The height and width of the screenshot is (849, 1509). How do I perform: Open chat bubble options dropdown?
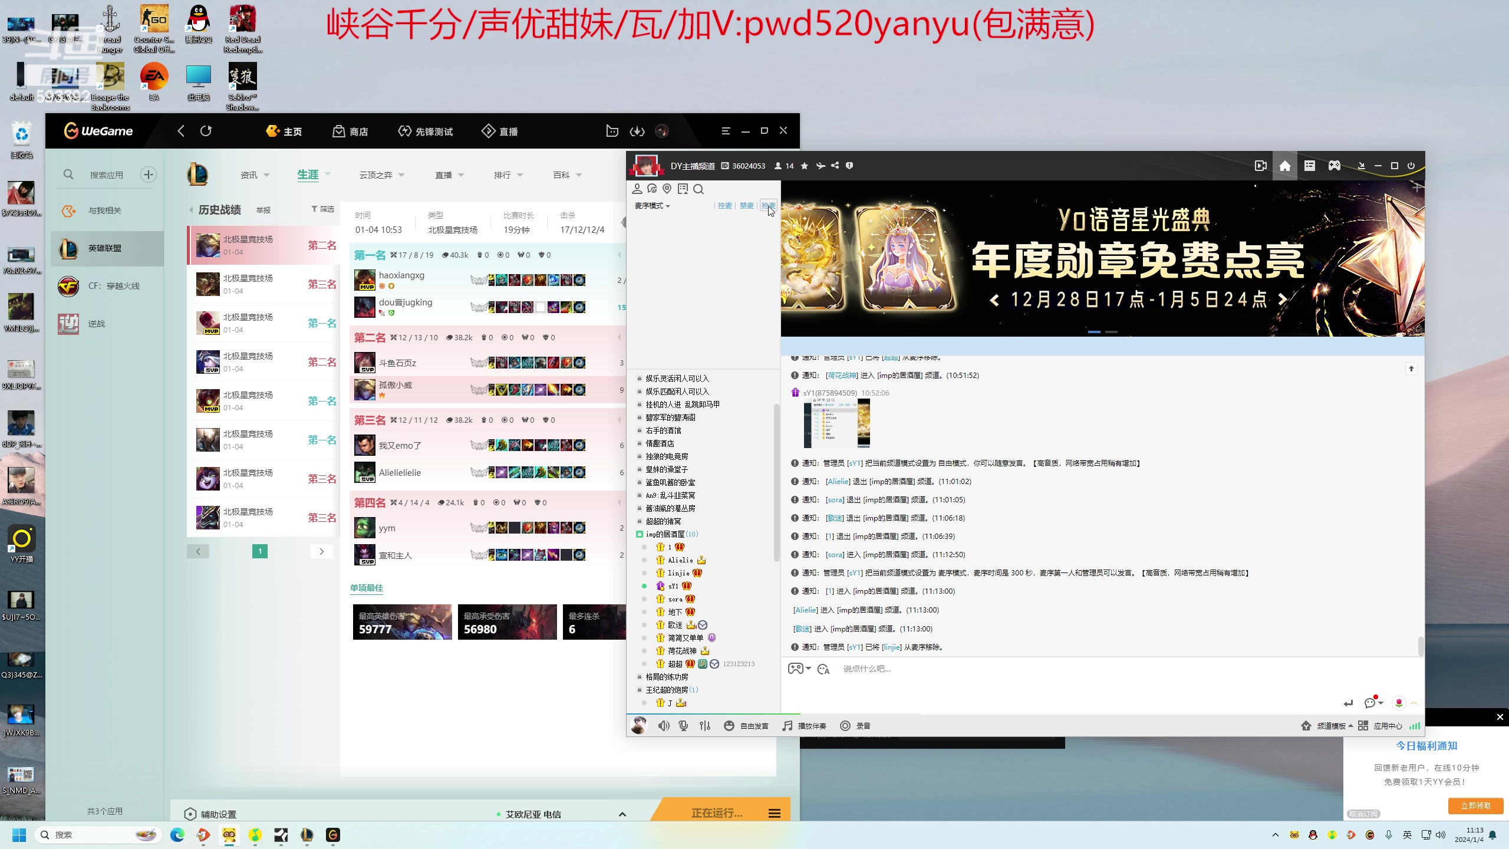coord(1374,703)
